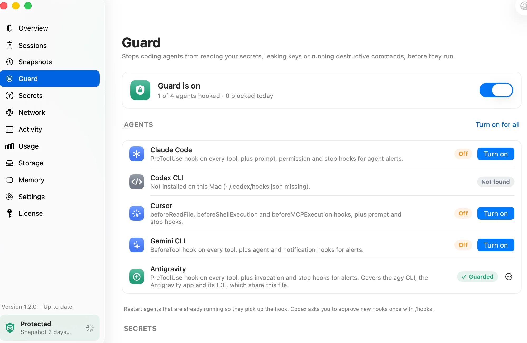
Task: Click the Usage bar chart icon
Action: [x=9, y=146]
